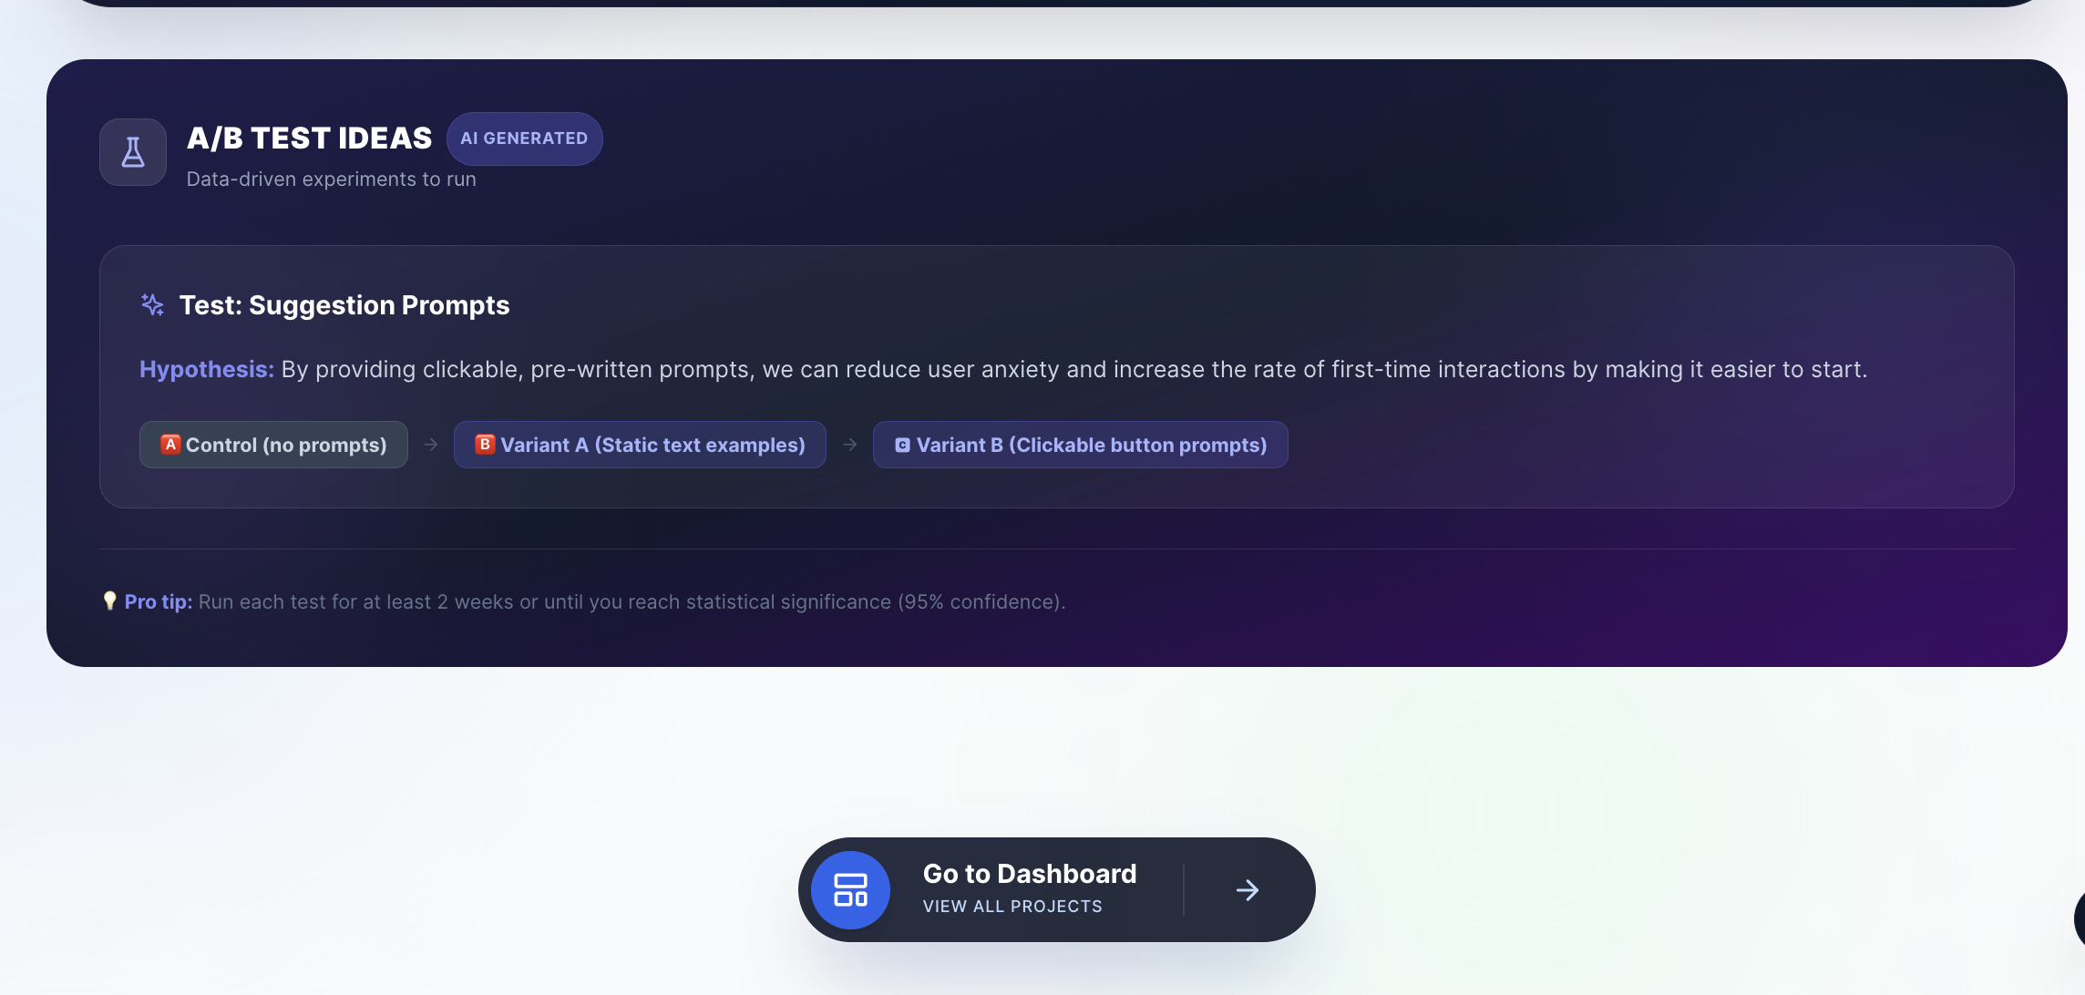Click the right arrow in Go to Dashboard
The image size is (2085, 995).
(1248, 890)
